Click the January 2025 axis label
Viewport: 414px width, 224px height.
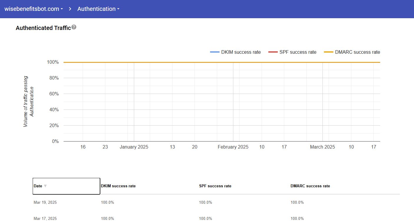[x=134, y=147]
